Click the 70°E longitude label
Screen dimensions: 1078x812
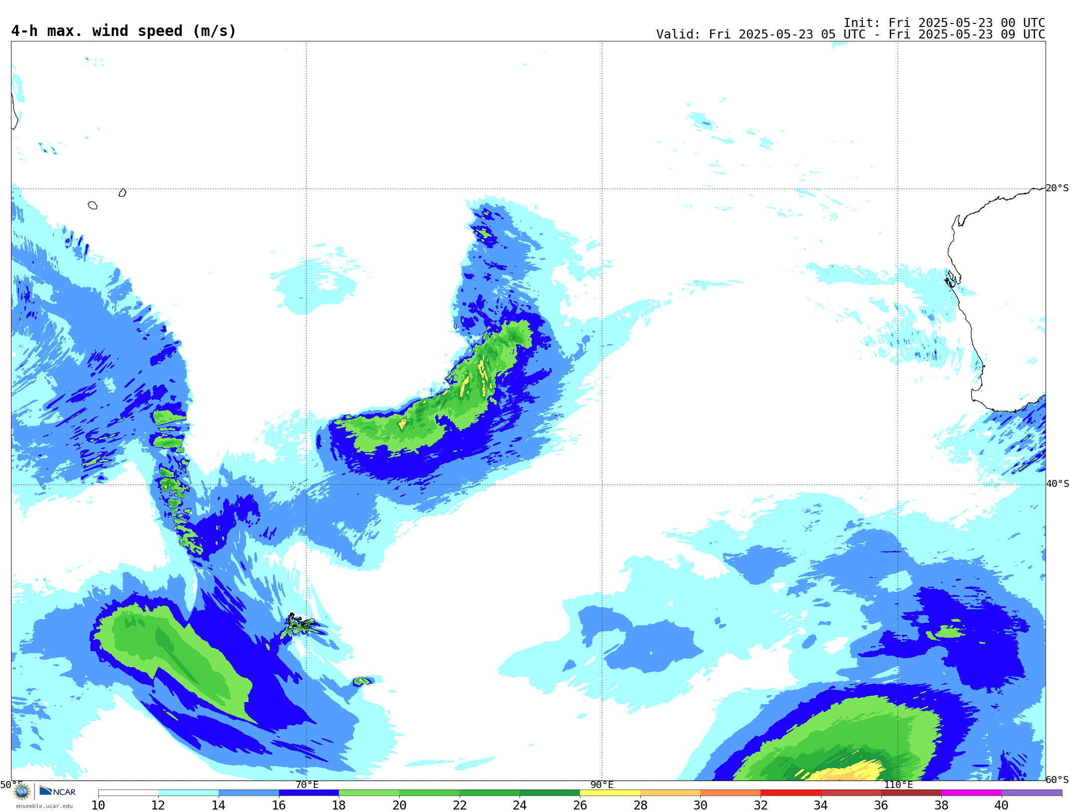[x=307, y=785]
